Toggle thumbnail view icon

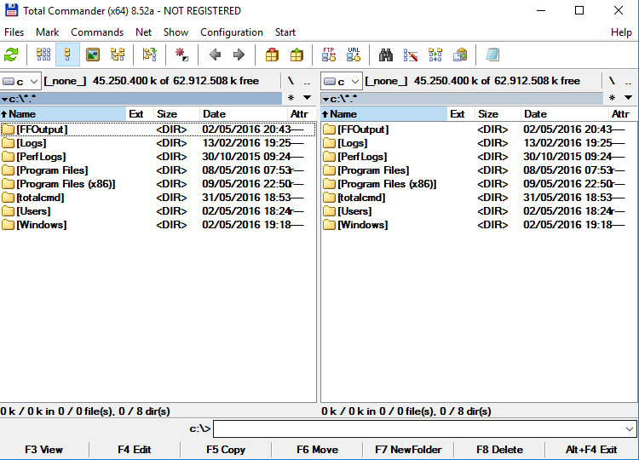(93, 55)
